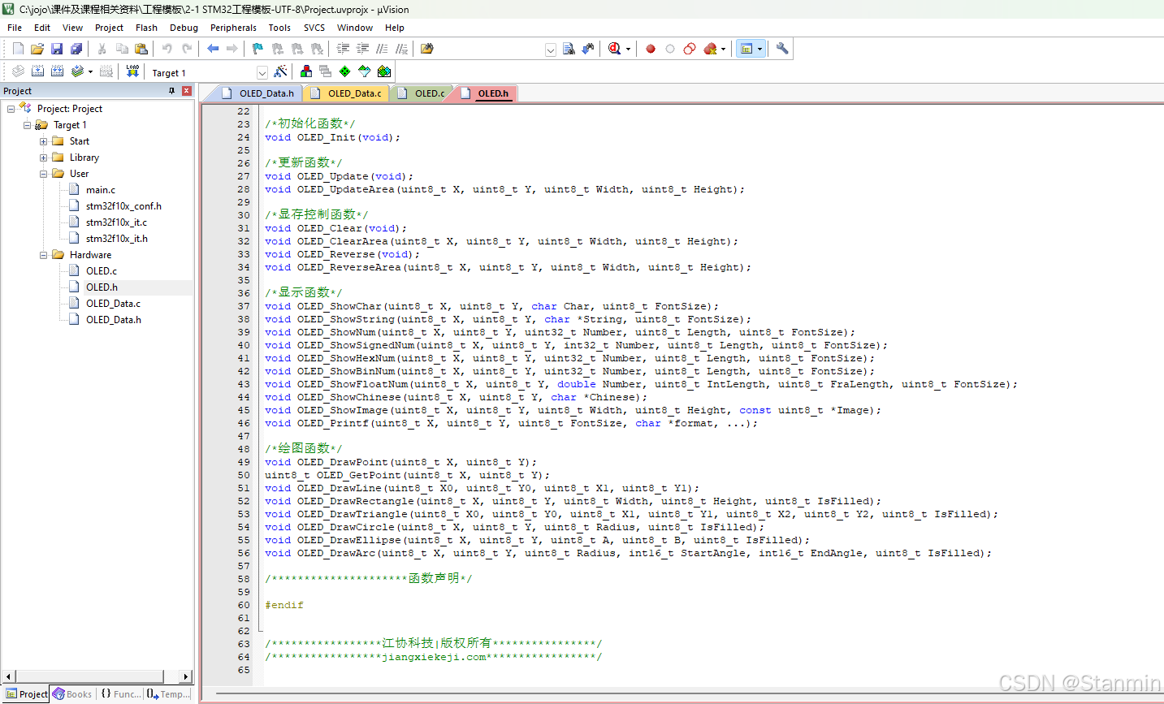Open the Find in Files icon
This screenshot has height=704, width=1164.
tap(427, 49)
